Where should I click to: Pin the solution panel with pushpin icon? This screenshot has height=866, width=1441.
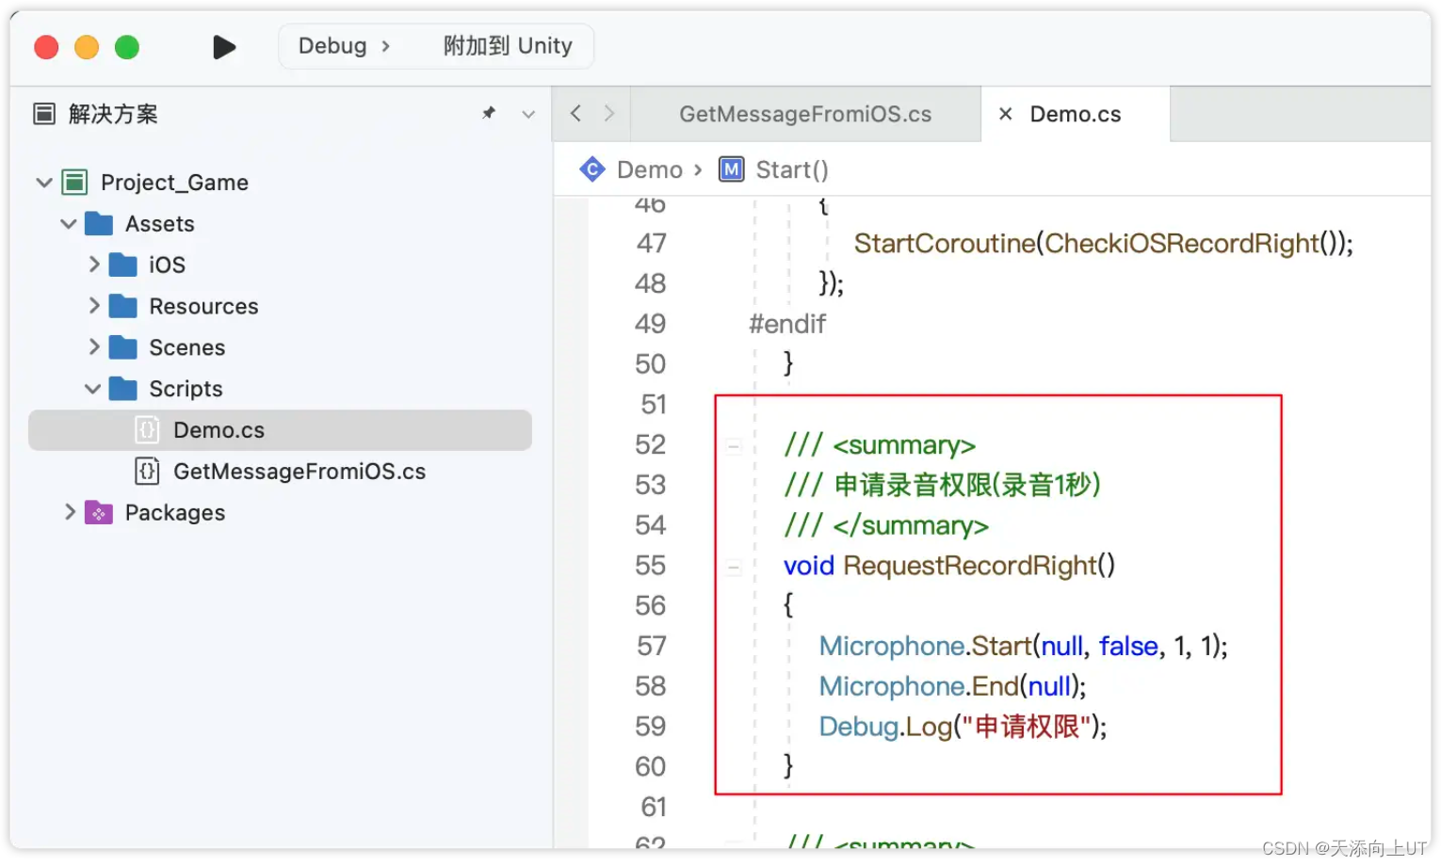coord(489,113)
